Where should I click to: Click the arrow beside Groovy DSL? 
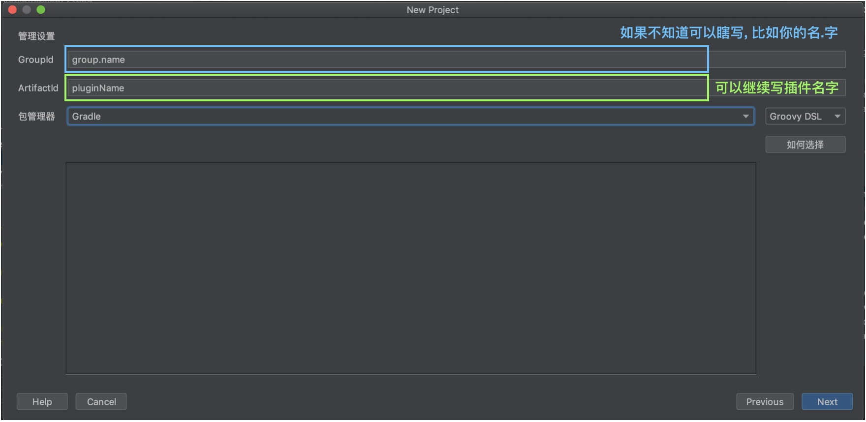pos(837,117)
